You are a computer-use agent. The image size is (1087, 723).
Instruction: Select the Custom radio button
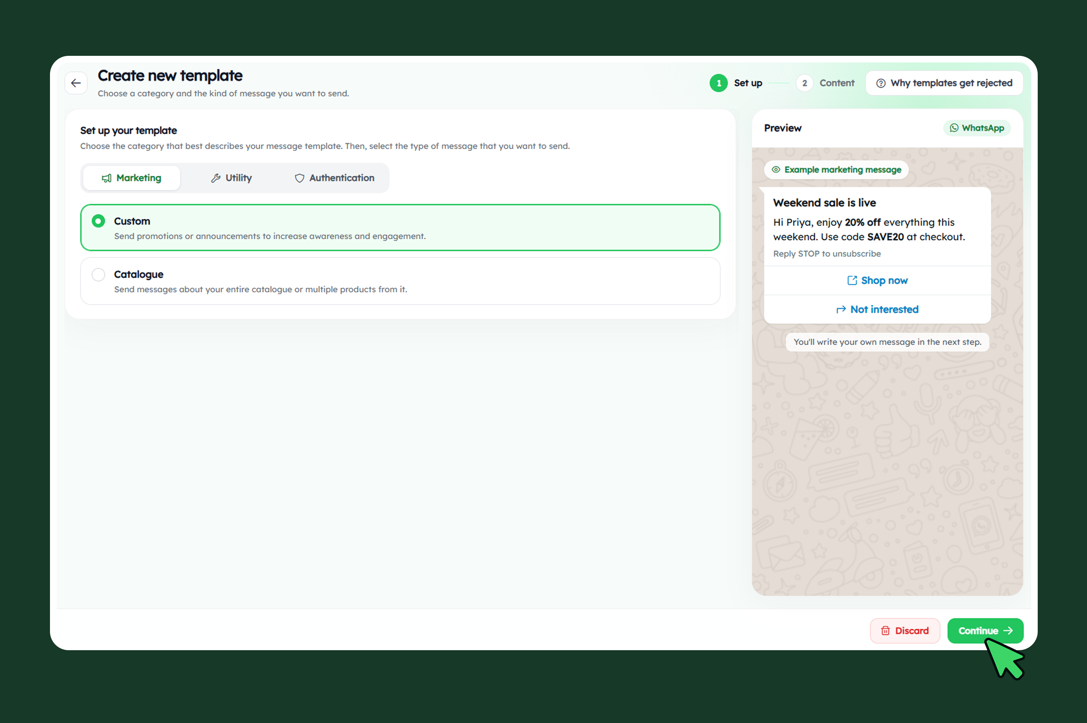coord(98,221)
